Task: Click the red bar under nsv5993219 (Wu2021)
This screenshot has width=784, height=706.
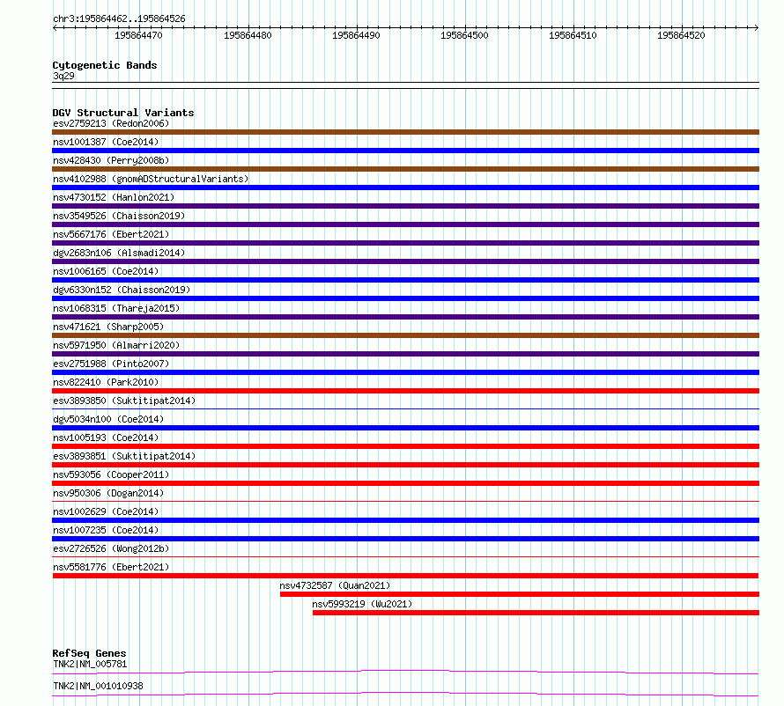Action: 536,613
